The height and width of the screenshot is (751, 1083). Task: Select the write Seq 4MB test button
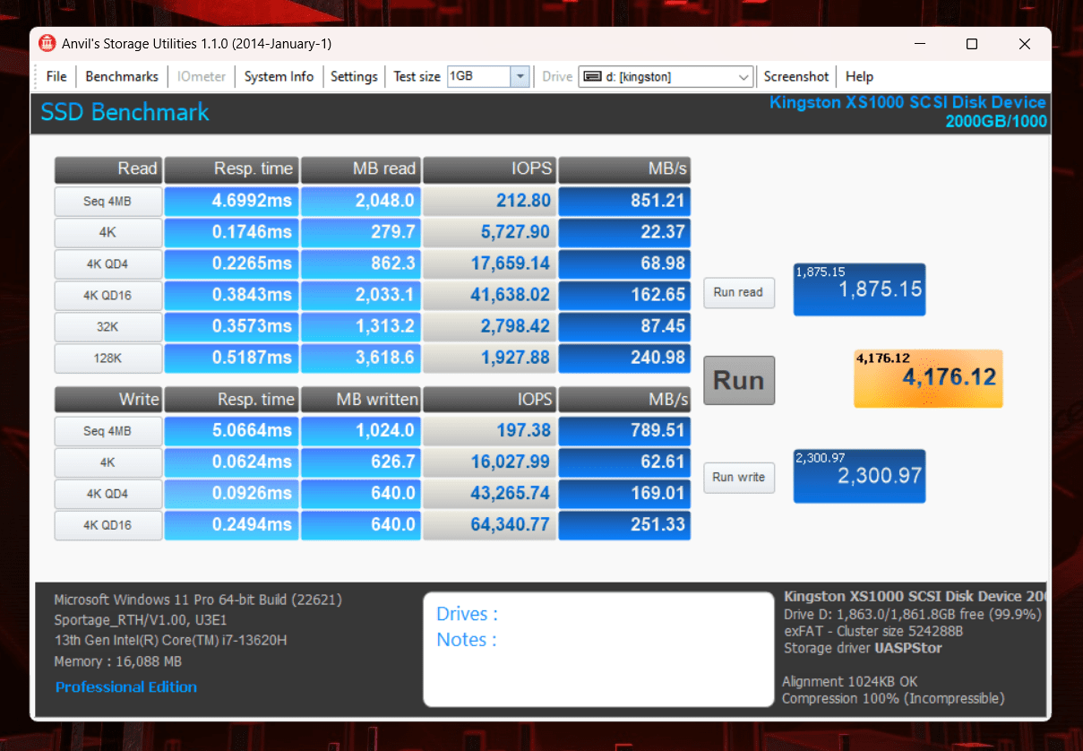click(107, 431)
